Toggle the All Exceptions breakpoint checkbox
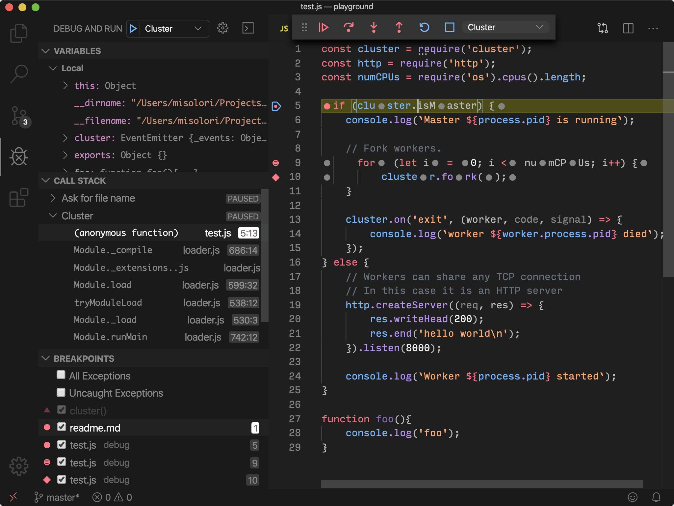This screenshot has height=506, width=674. 61,375
